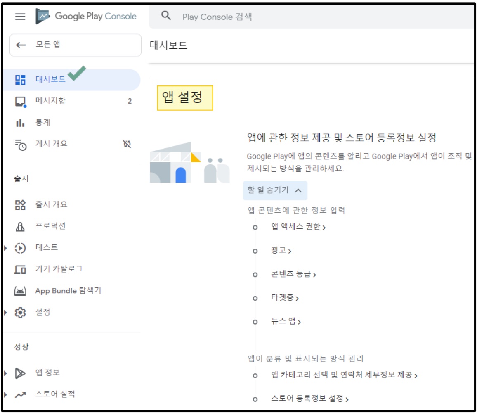
Task: Click the 설정 gear icon
Action: point(20,313)
